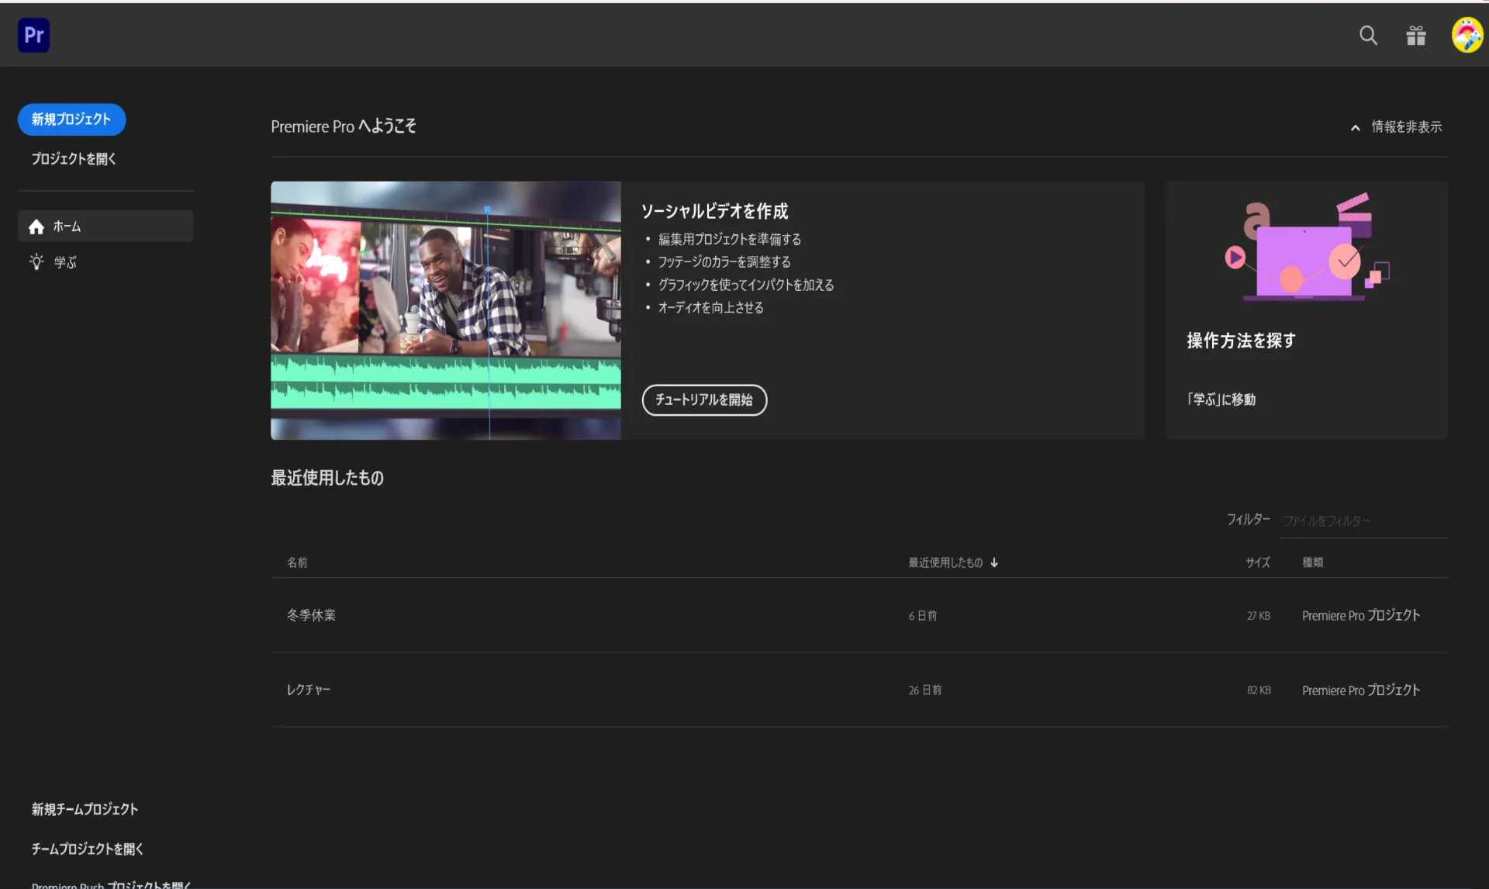The width and height of the screenshot is (1489, 889).
Task: Click the 操作方法を探す card illustration
Action: point(1307,248)
